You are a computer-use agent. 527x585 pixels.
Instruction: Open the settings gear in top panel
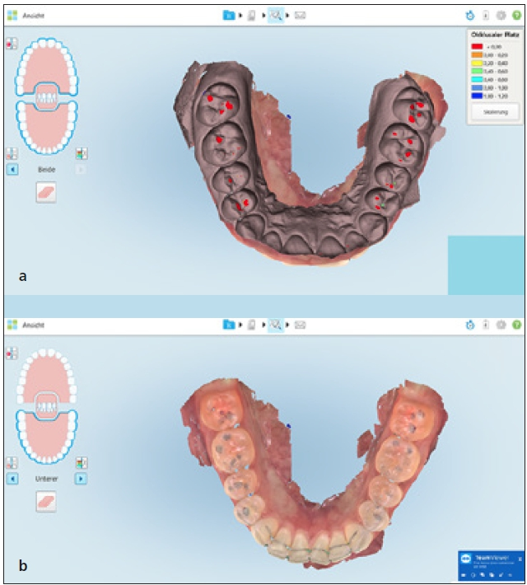click(x=501, y=15)
